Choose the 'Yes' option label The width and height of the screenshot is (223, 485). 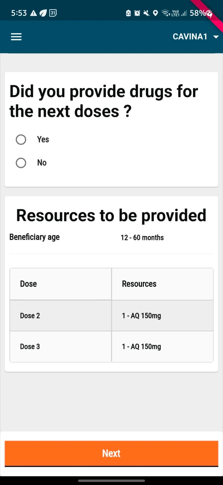coord(43,139)
